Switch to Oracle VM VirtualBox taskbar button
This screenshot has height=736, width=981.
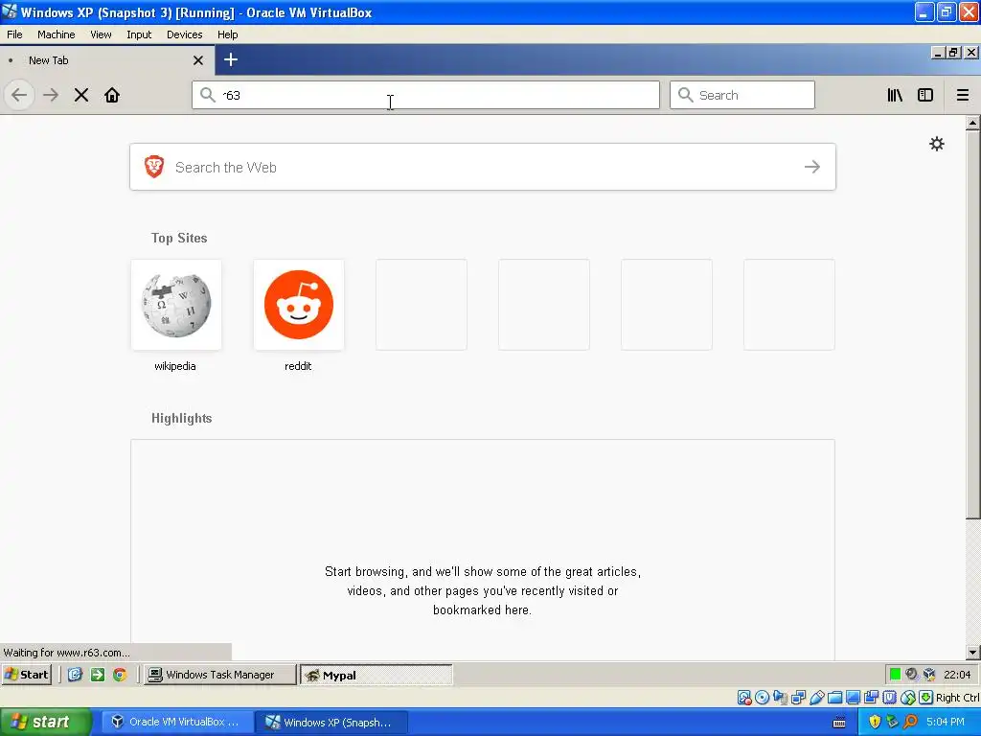[177, 722]
